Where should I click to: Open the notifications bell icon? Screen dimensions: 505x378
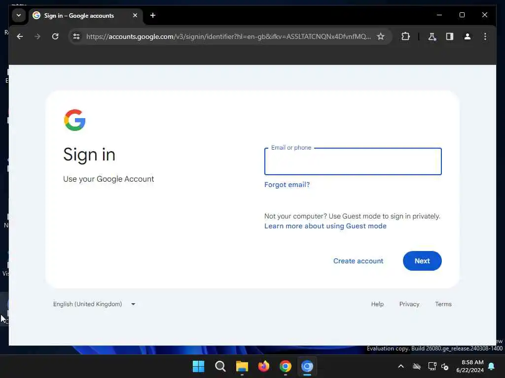[x=492, y=366]
